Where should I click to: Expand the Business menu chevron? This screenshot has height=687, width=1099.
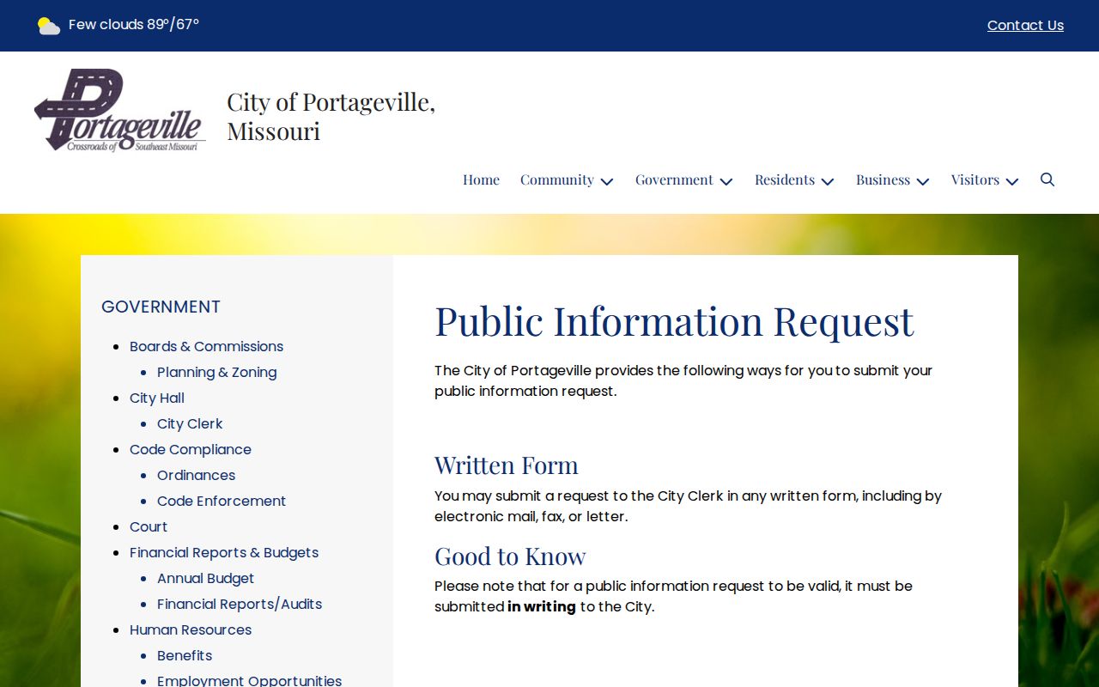click(923, 181)
